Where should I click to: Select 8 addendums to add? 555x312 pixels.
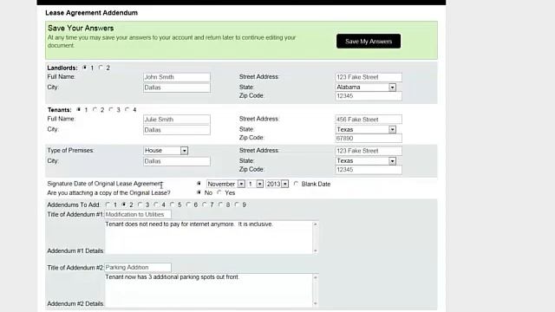pos(220,205)
